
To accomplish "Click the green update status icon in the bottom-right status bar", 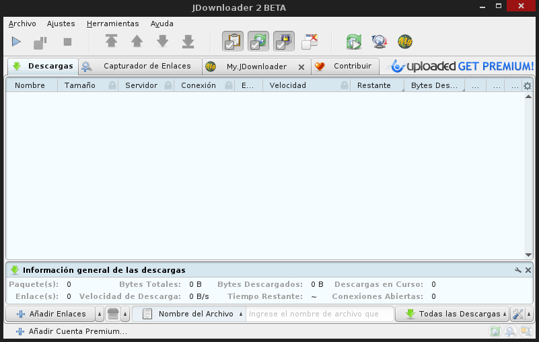I will (x=495, y=331).
